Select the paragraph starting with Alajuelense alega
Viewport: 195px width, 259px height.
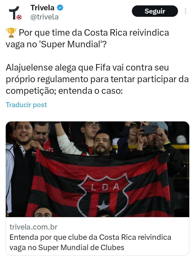97,79
